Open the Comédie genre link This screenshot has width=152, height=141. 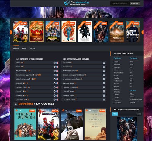(x=117, y=67)
